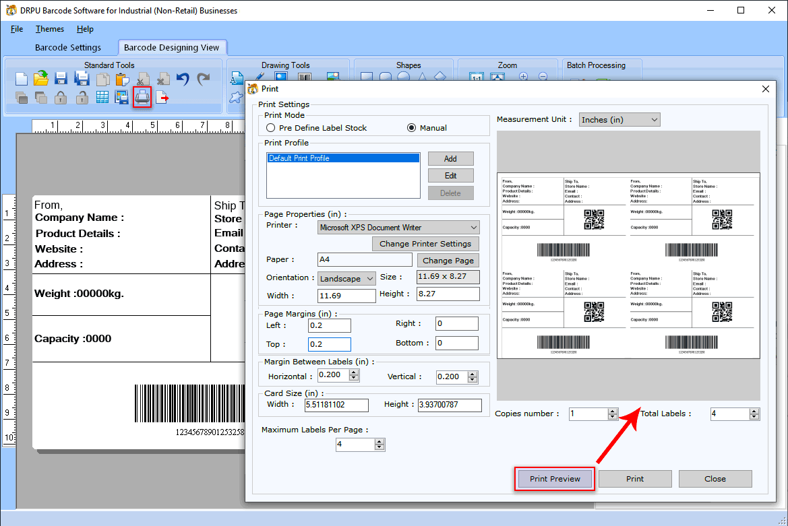The height and width of the screenshot is (526, 788).
Task: Increase the Total Labels value
Action: [754, 411]
